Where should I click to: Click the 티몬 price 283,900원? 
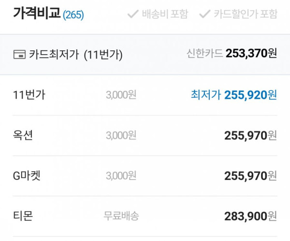pos(250,216)
